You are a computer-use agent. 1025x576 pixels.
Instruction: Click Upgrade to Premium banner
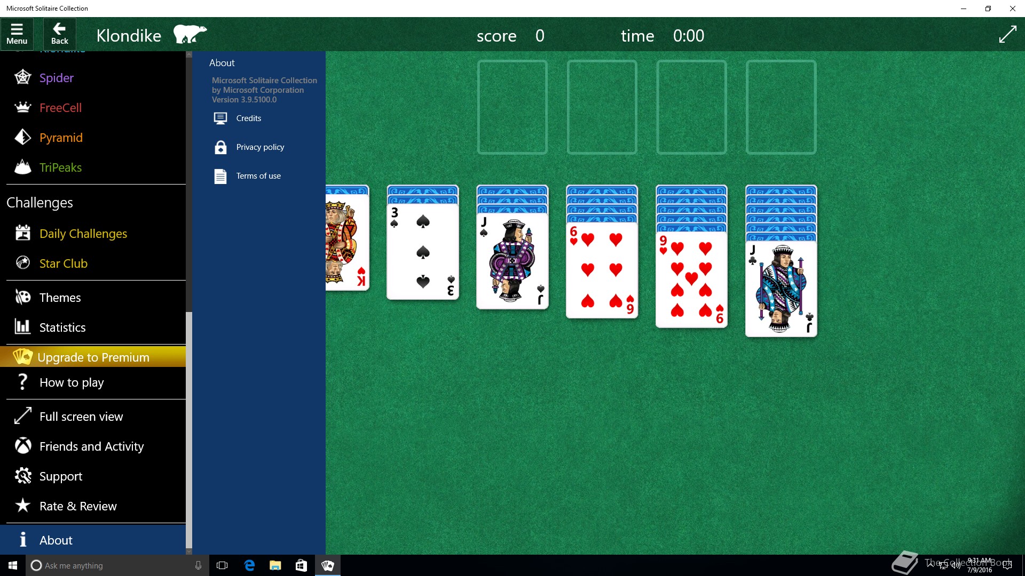pyautogui.click(x=93, y=356)
